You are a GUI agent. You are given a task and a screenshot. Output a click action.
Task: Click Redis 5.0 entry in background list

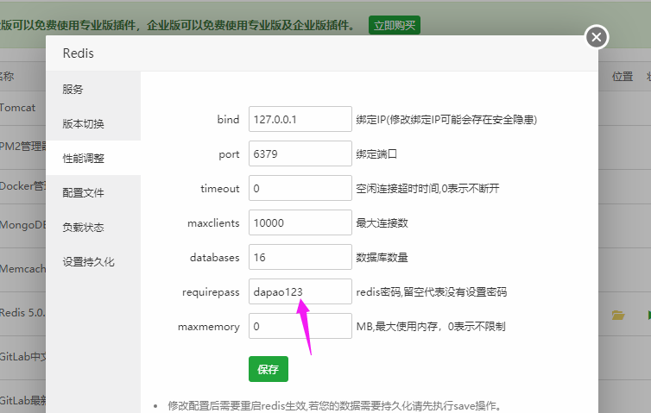(x=22, y=313)
